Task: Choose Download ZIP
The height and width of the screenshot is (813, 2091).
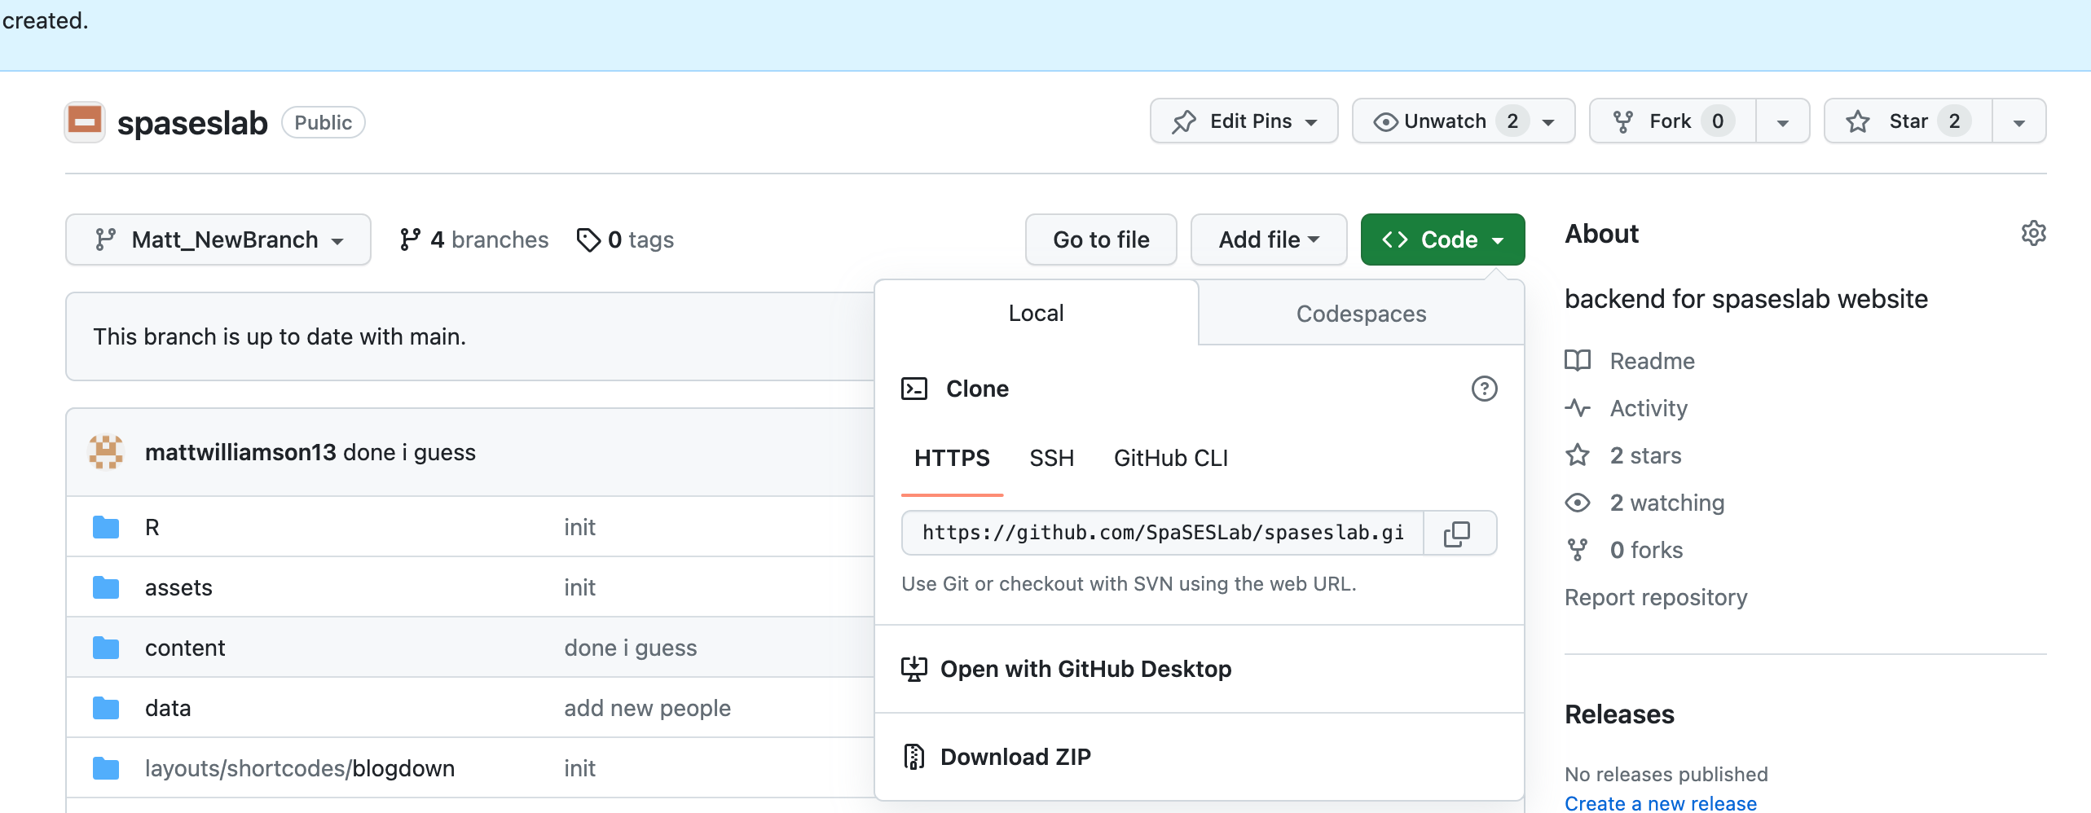Action: [x=1199, y=757]
